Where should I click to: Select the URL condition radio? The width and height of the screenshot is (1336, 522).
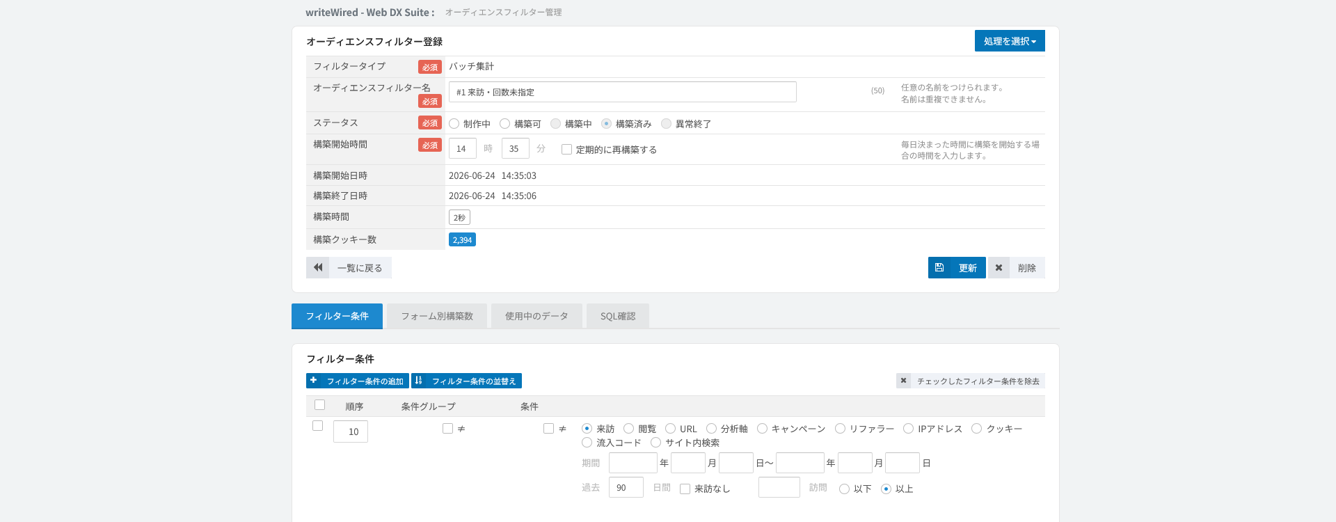670,429
